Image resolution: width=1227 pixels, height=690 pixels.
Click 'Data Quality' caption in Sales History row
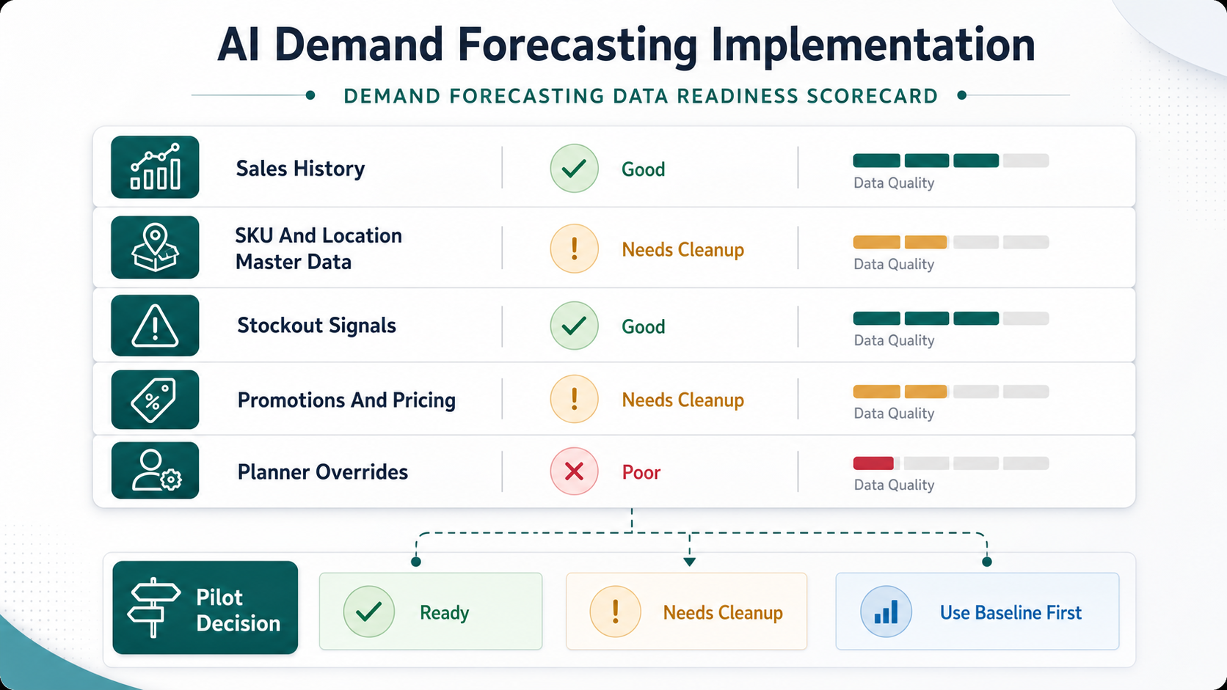pyautogui.click(x=894, y=183)
